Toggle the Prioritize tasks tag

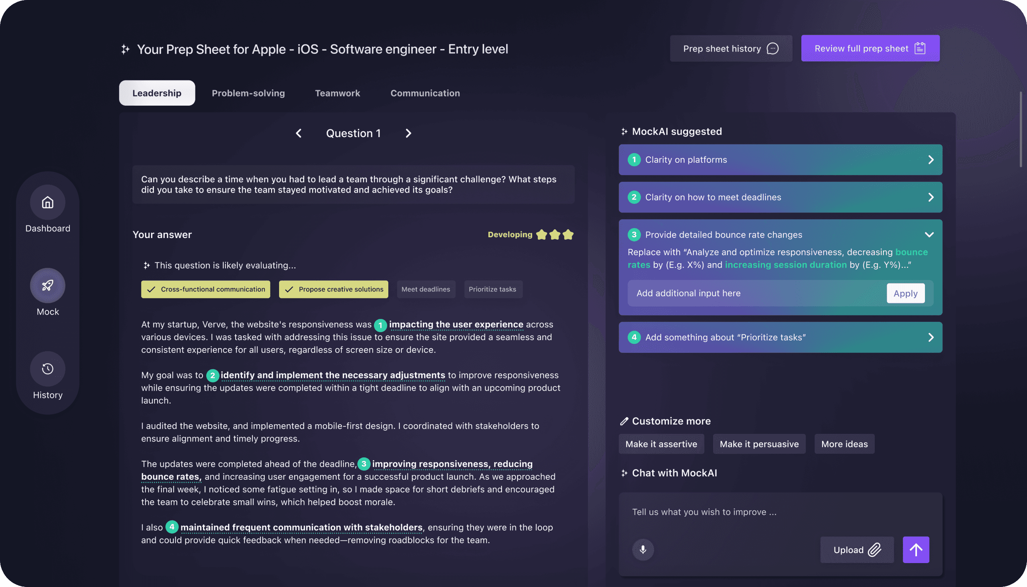(493, 289)
